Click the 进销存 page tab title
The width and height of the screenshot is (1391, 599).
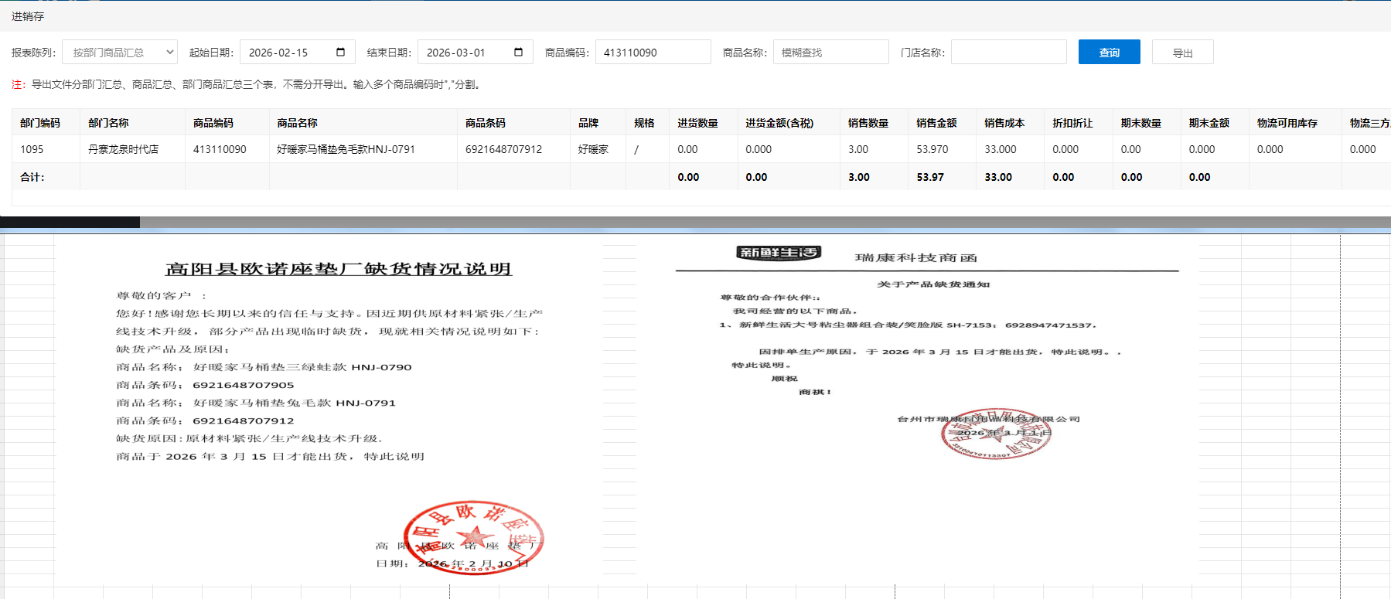pos(28,16)
